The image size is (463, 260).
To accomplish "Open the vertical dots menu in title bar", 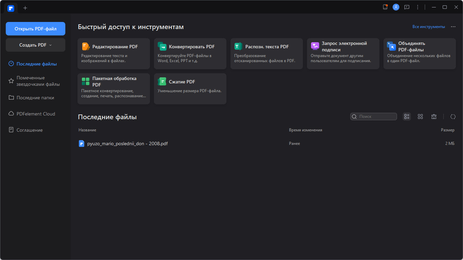I will (418, 7).
